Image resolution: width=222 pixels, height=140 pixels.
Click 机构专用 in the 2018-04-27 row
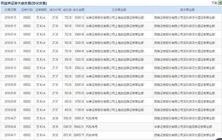(92, 118)
